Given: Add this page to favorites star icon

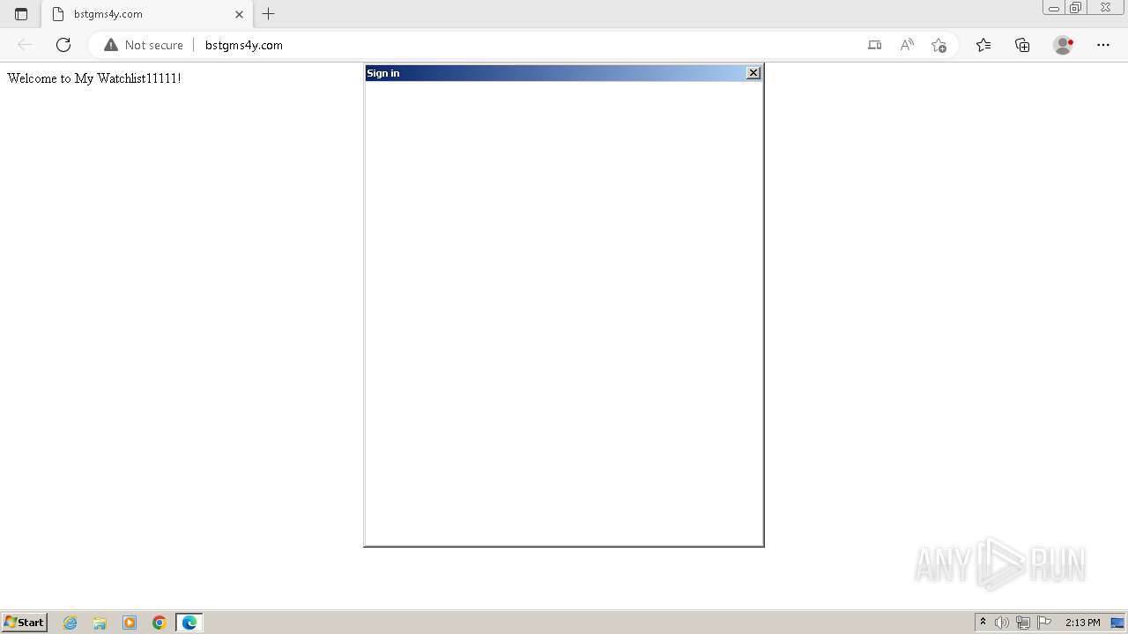Looking at the screenshot, I should (939, 45).
